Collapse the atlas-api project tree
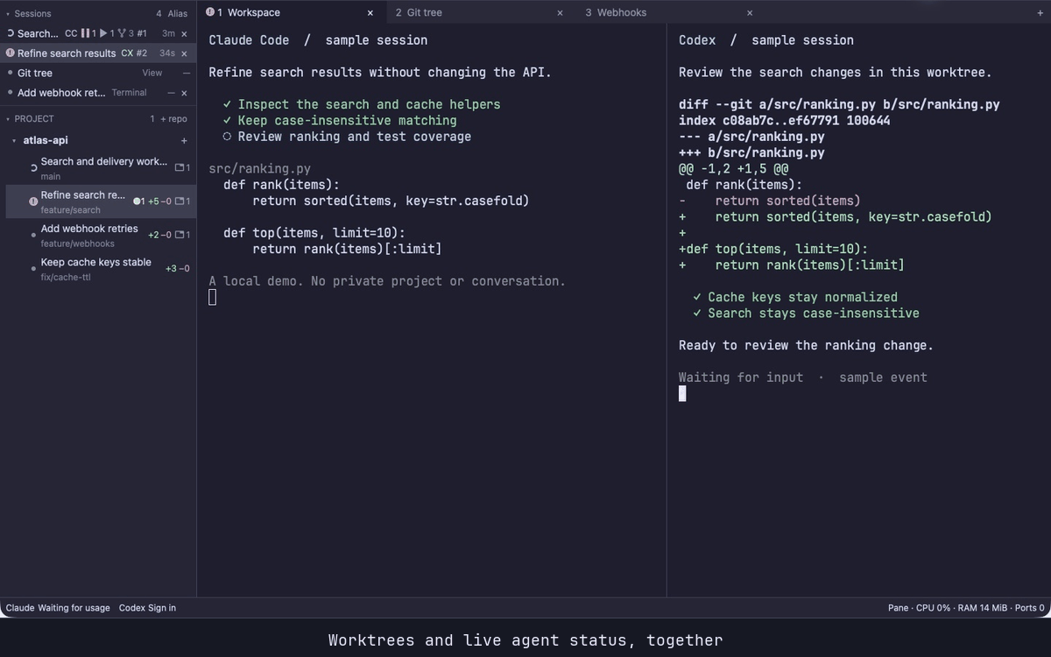The height and width of the screenshot is (657, 1051). coord(15,140)
